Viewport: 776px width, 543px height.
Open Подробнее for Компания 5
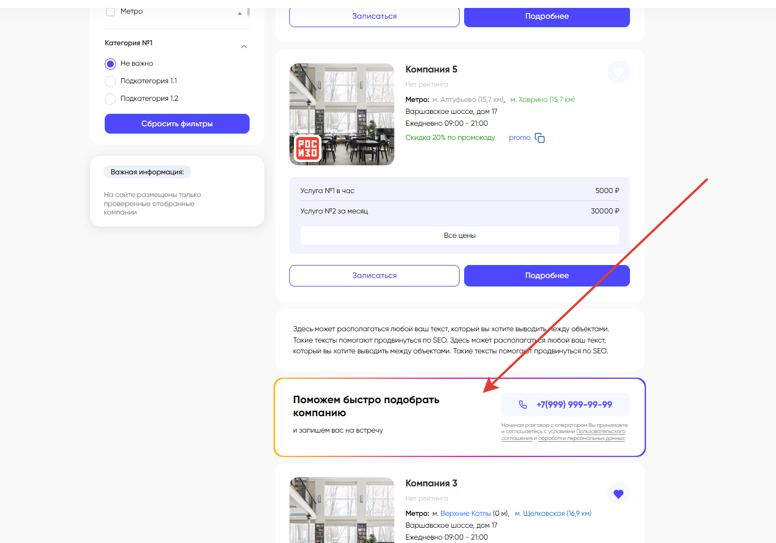pyautogui.click(x=547, y=276)
